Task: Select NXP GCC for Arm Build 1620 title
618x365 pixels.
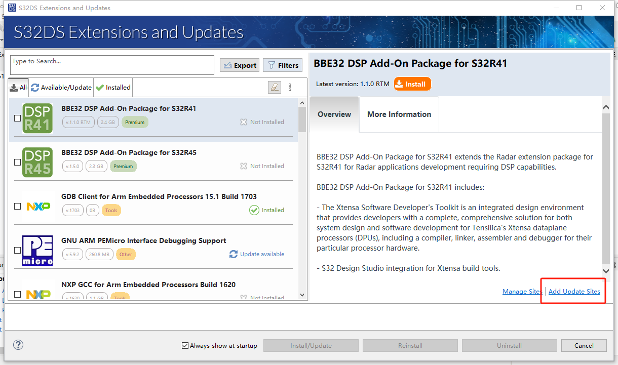Action: coord(148,285)
